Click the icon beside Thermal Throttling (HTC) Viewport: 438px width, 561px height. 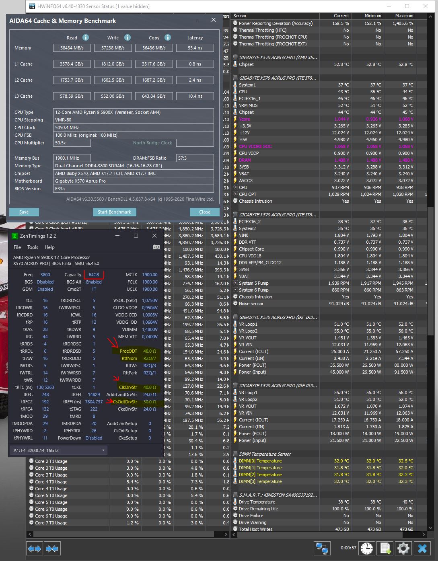coord(235,30)
